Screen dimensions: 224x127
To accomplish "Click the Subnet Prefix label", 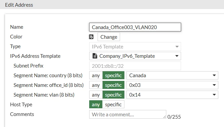I will (29, 66).
